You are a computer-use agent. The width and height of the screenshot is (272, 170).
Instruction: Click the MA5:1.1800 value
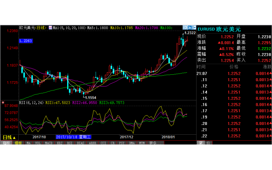click(97, 28)
